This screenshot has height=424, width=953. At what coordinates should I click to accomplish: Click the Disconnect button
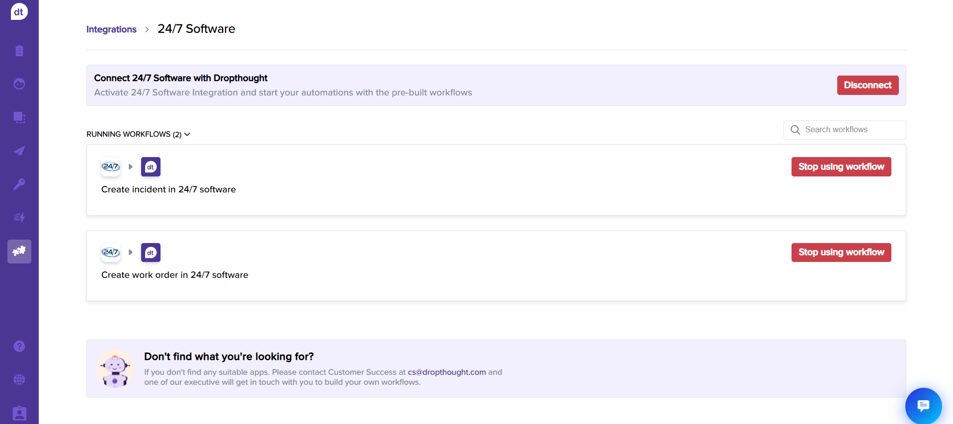[868, 85]
